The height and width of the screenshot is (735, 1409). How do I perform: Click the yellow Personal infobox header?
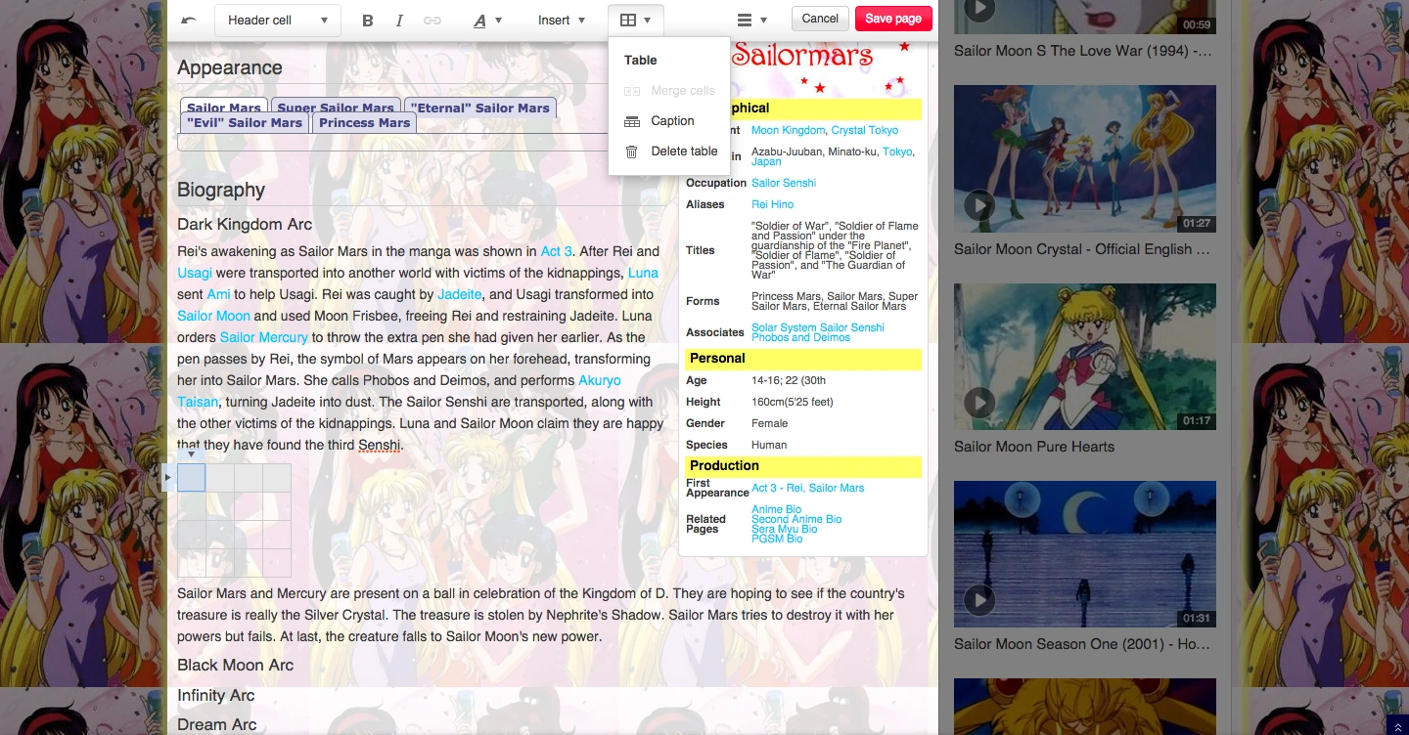pos(803,359)
